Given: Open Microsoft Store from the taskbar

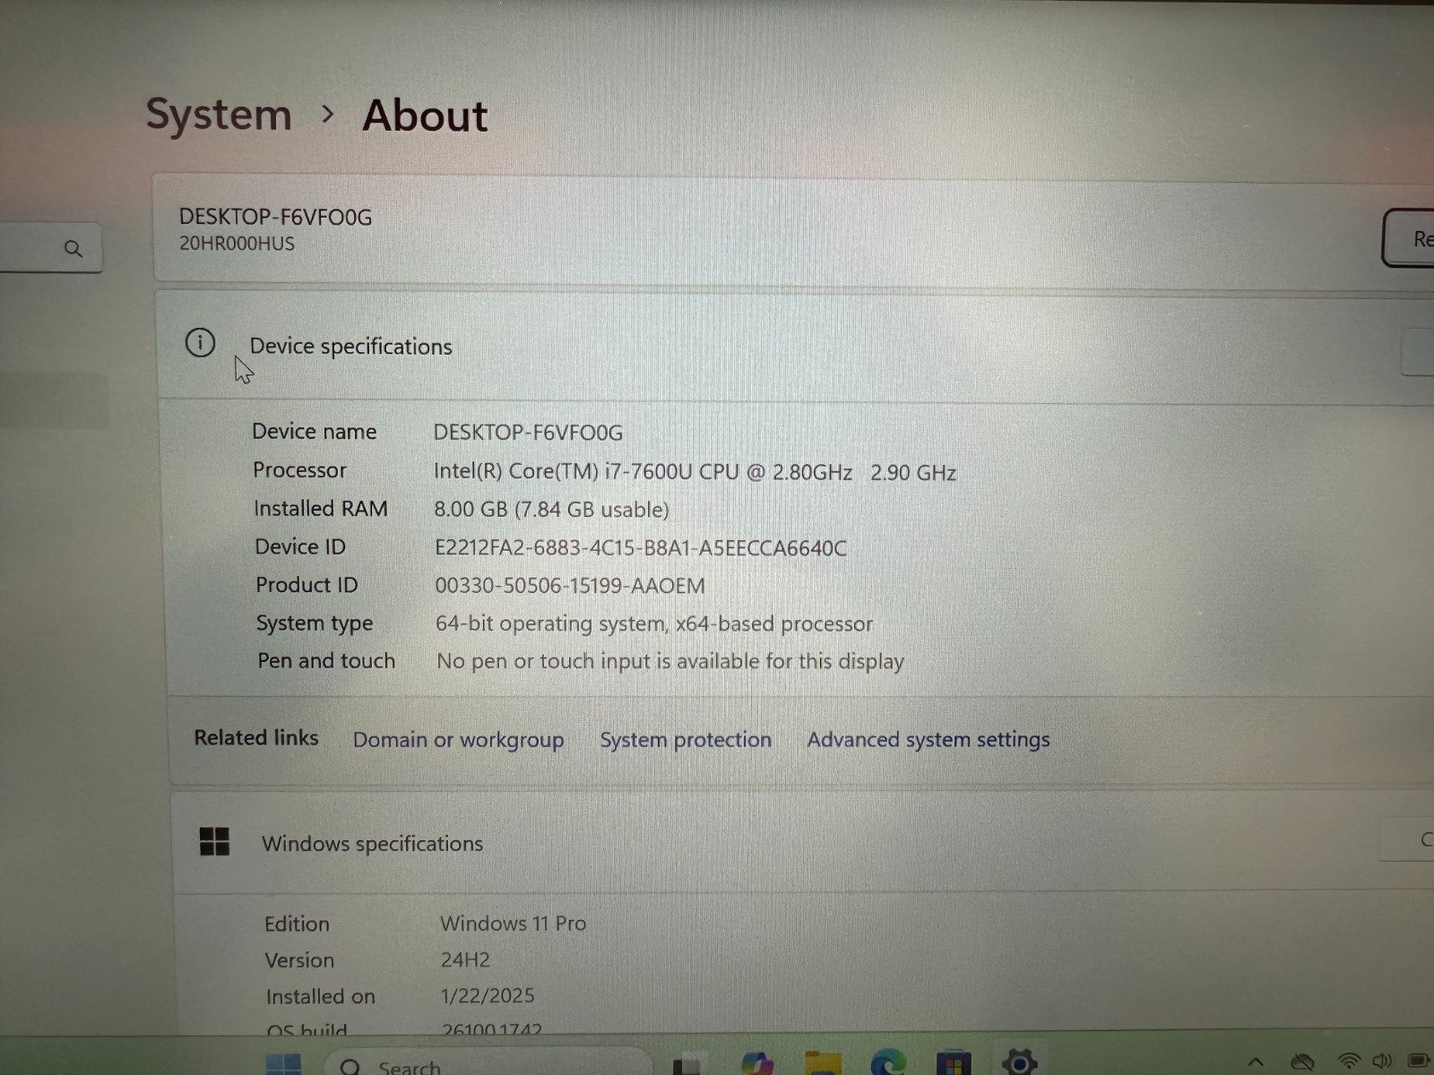Looking at the screenshot, I should (953, 1063).
